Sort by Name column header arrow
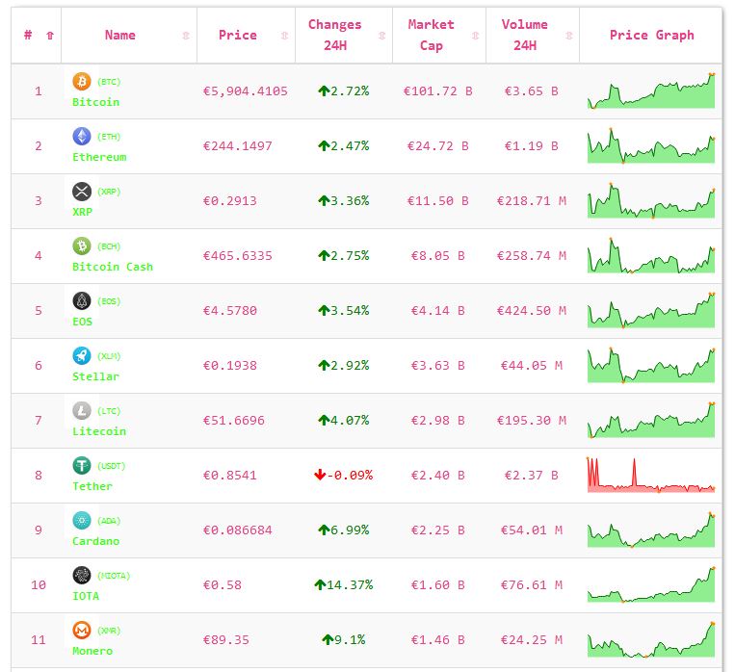This screenshot has height=672, width=735. [x=186, y=36]
